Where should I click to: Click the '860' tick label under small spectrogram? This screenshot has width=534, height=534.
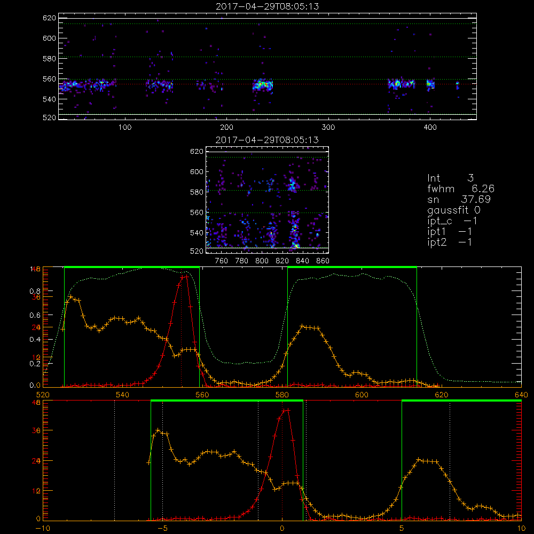(x=323, y=261)
